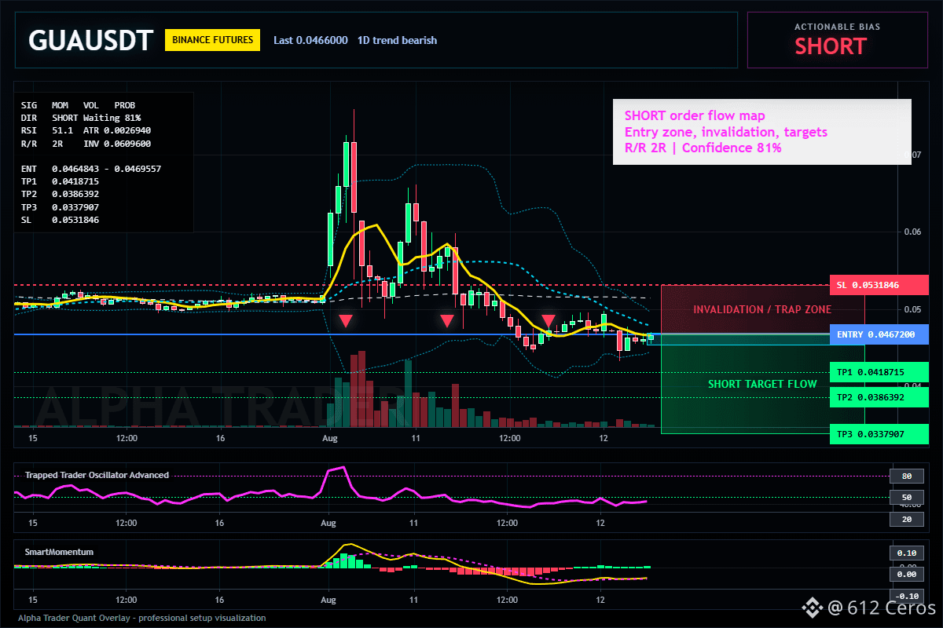The width and height of the screenshot is (943, 628).
Task: Click the ACTIONABLE BIAS SHORT box
Action: [838, 40]
